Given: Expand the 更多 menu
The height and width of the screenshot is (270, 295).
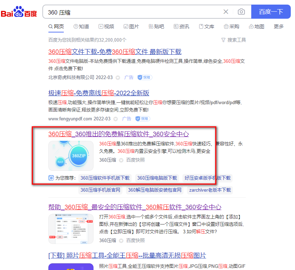Looking at the screenshot, I should tap(279, 26).
